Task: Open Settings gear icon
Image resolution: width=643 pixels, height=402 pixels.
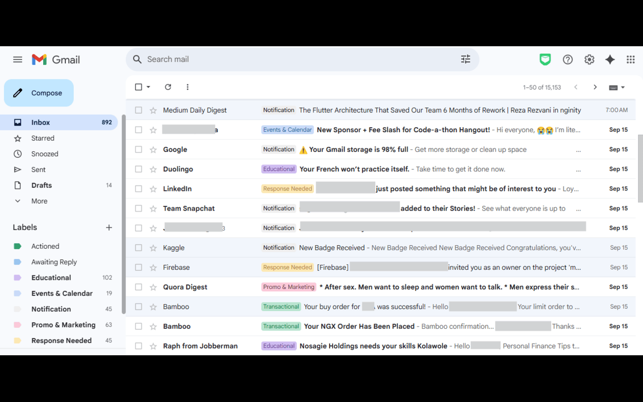Action: [589, 59]
